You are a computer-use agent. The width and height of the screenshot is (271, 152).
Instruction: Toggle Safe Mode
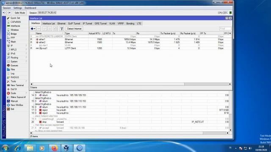coord(20,13)
